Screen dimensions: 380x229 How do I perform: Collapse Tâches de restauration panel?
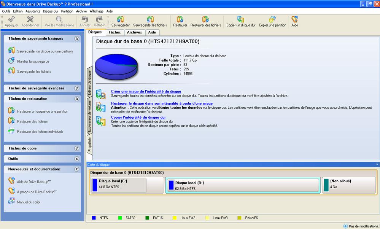[76, 99]
